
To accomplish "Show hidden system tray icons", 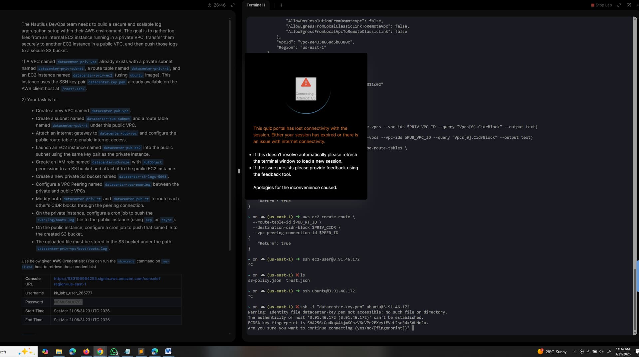I will coord(575,352).
